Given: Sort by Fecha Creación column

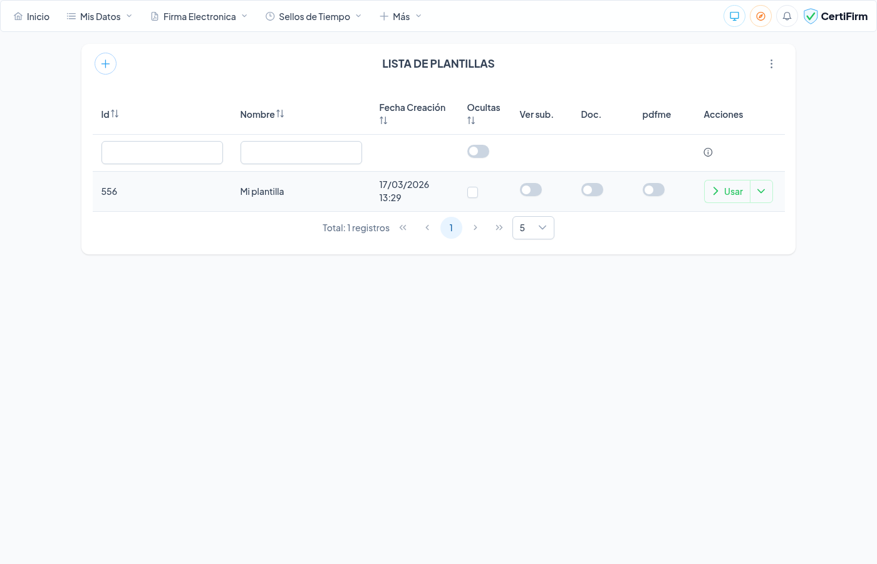Looking at the screenshot, I should pos(383,120).
